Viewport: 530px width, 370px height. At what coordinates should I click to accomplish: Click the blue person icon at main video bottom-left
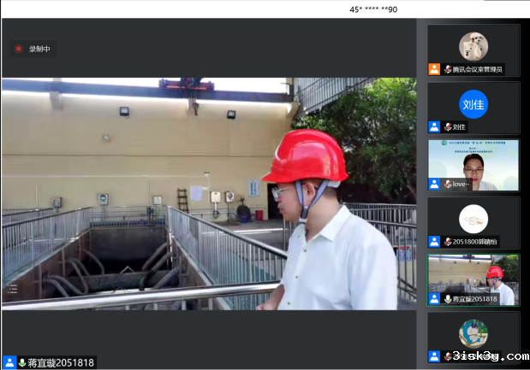[x=9, y=362]
